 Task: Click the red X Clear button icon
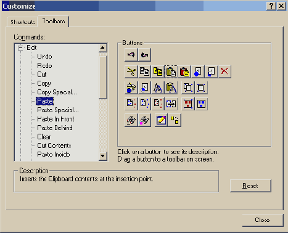tap(224, 72)
